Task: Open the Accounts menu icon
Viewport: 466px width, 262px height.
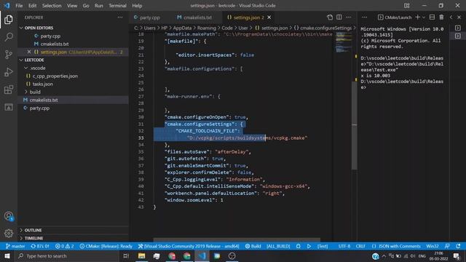Action: tap(9, 216)
